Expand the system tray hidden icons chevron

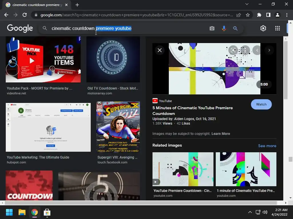pyautogui.click(x=250, y=212)
